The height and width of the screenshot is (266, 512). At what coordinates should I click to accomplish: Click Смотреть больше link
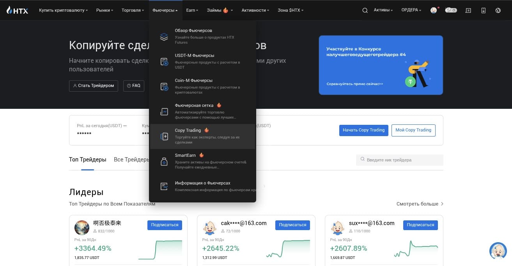click(420, 204)
